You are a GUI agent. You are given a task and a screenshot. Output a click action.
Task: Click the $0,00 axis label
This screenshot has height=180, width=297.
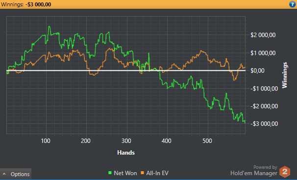257,71
